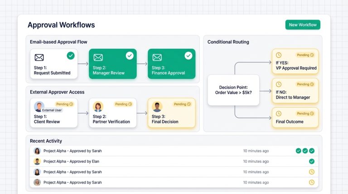
Task: Open Step 3: Finance Approval card
Action: click(172, 64)
